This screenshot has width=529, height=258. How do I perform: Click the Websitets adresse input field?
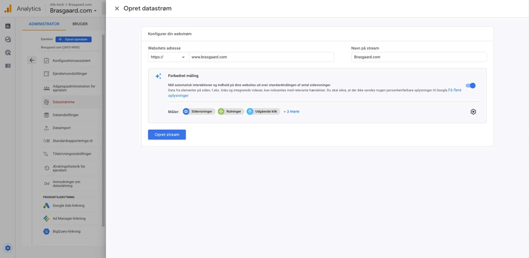click(261, 57)
